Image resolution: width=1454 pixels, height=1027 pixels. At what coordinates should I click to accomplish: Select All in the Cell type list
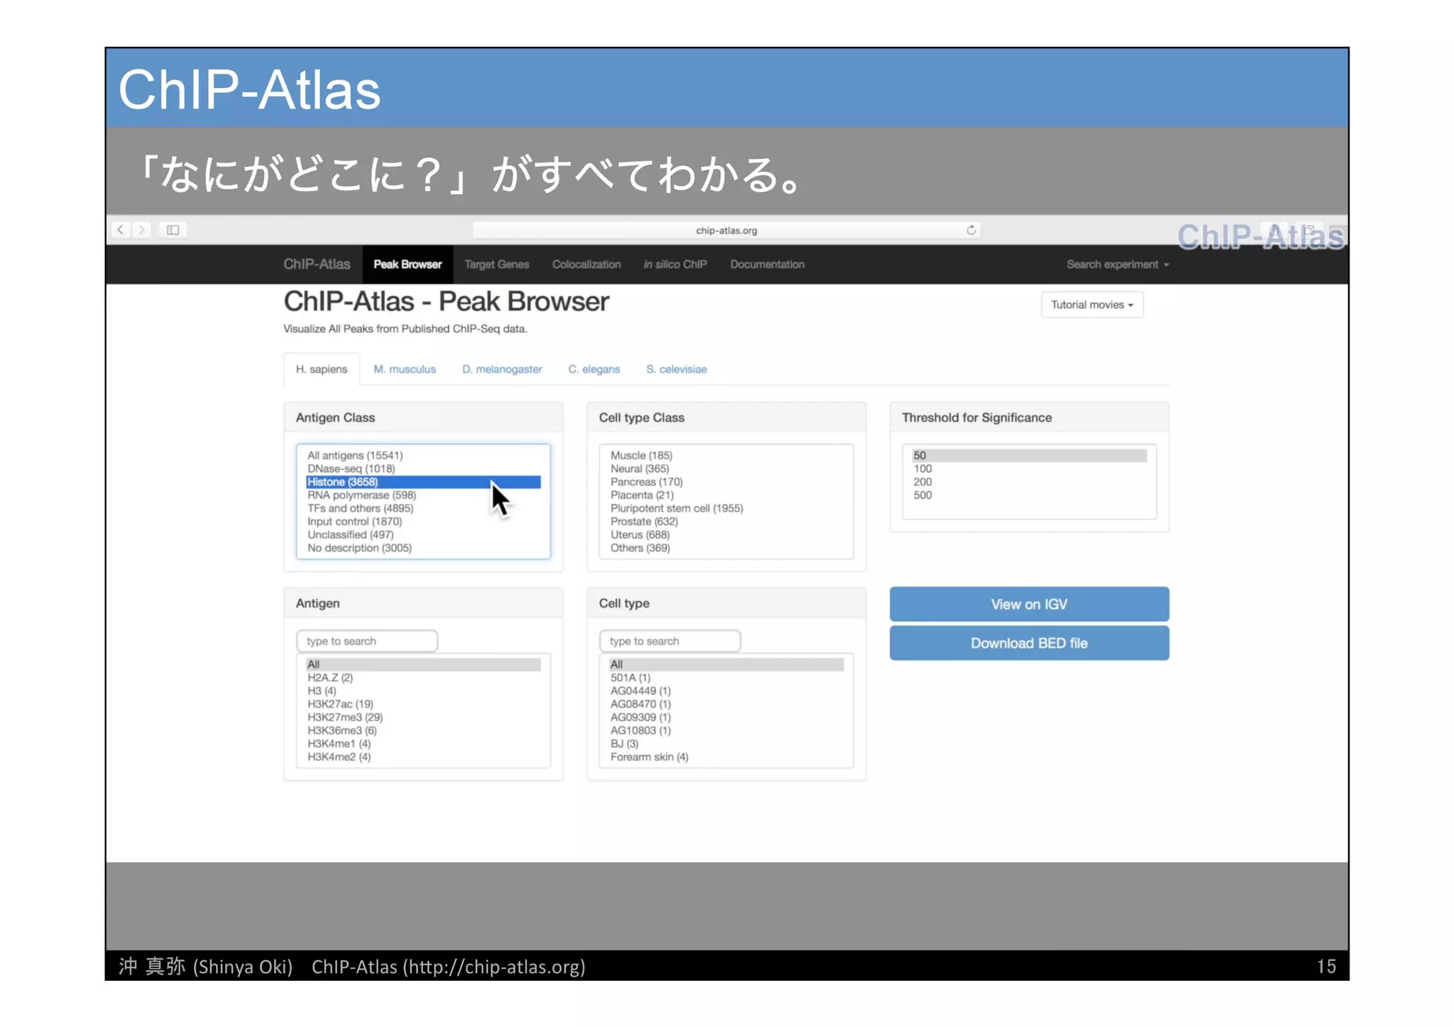tap(726, 664)
